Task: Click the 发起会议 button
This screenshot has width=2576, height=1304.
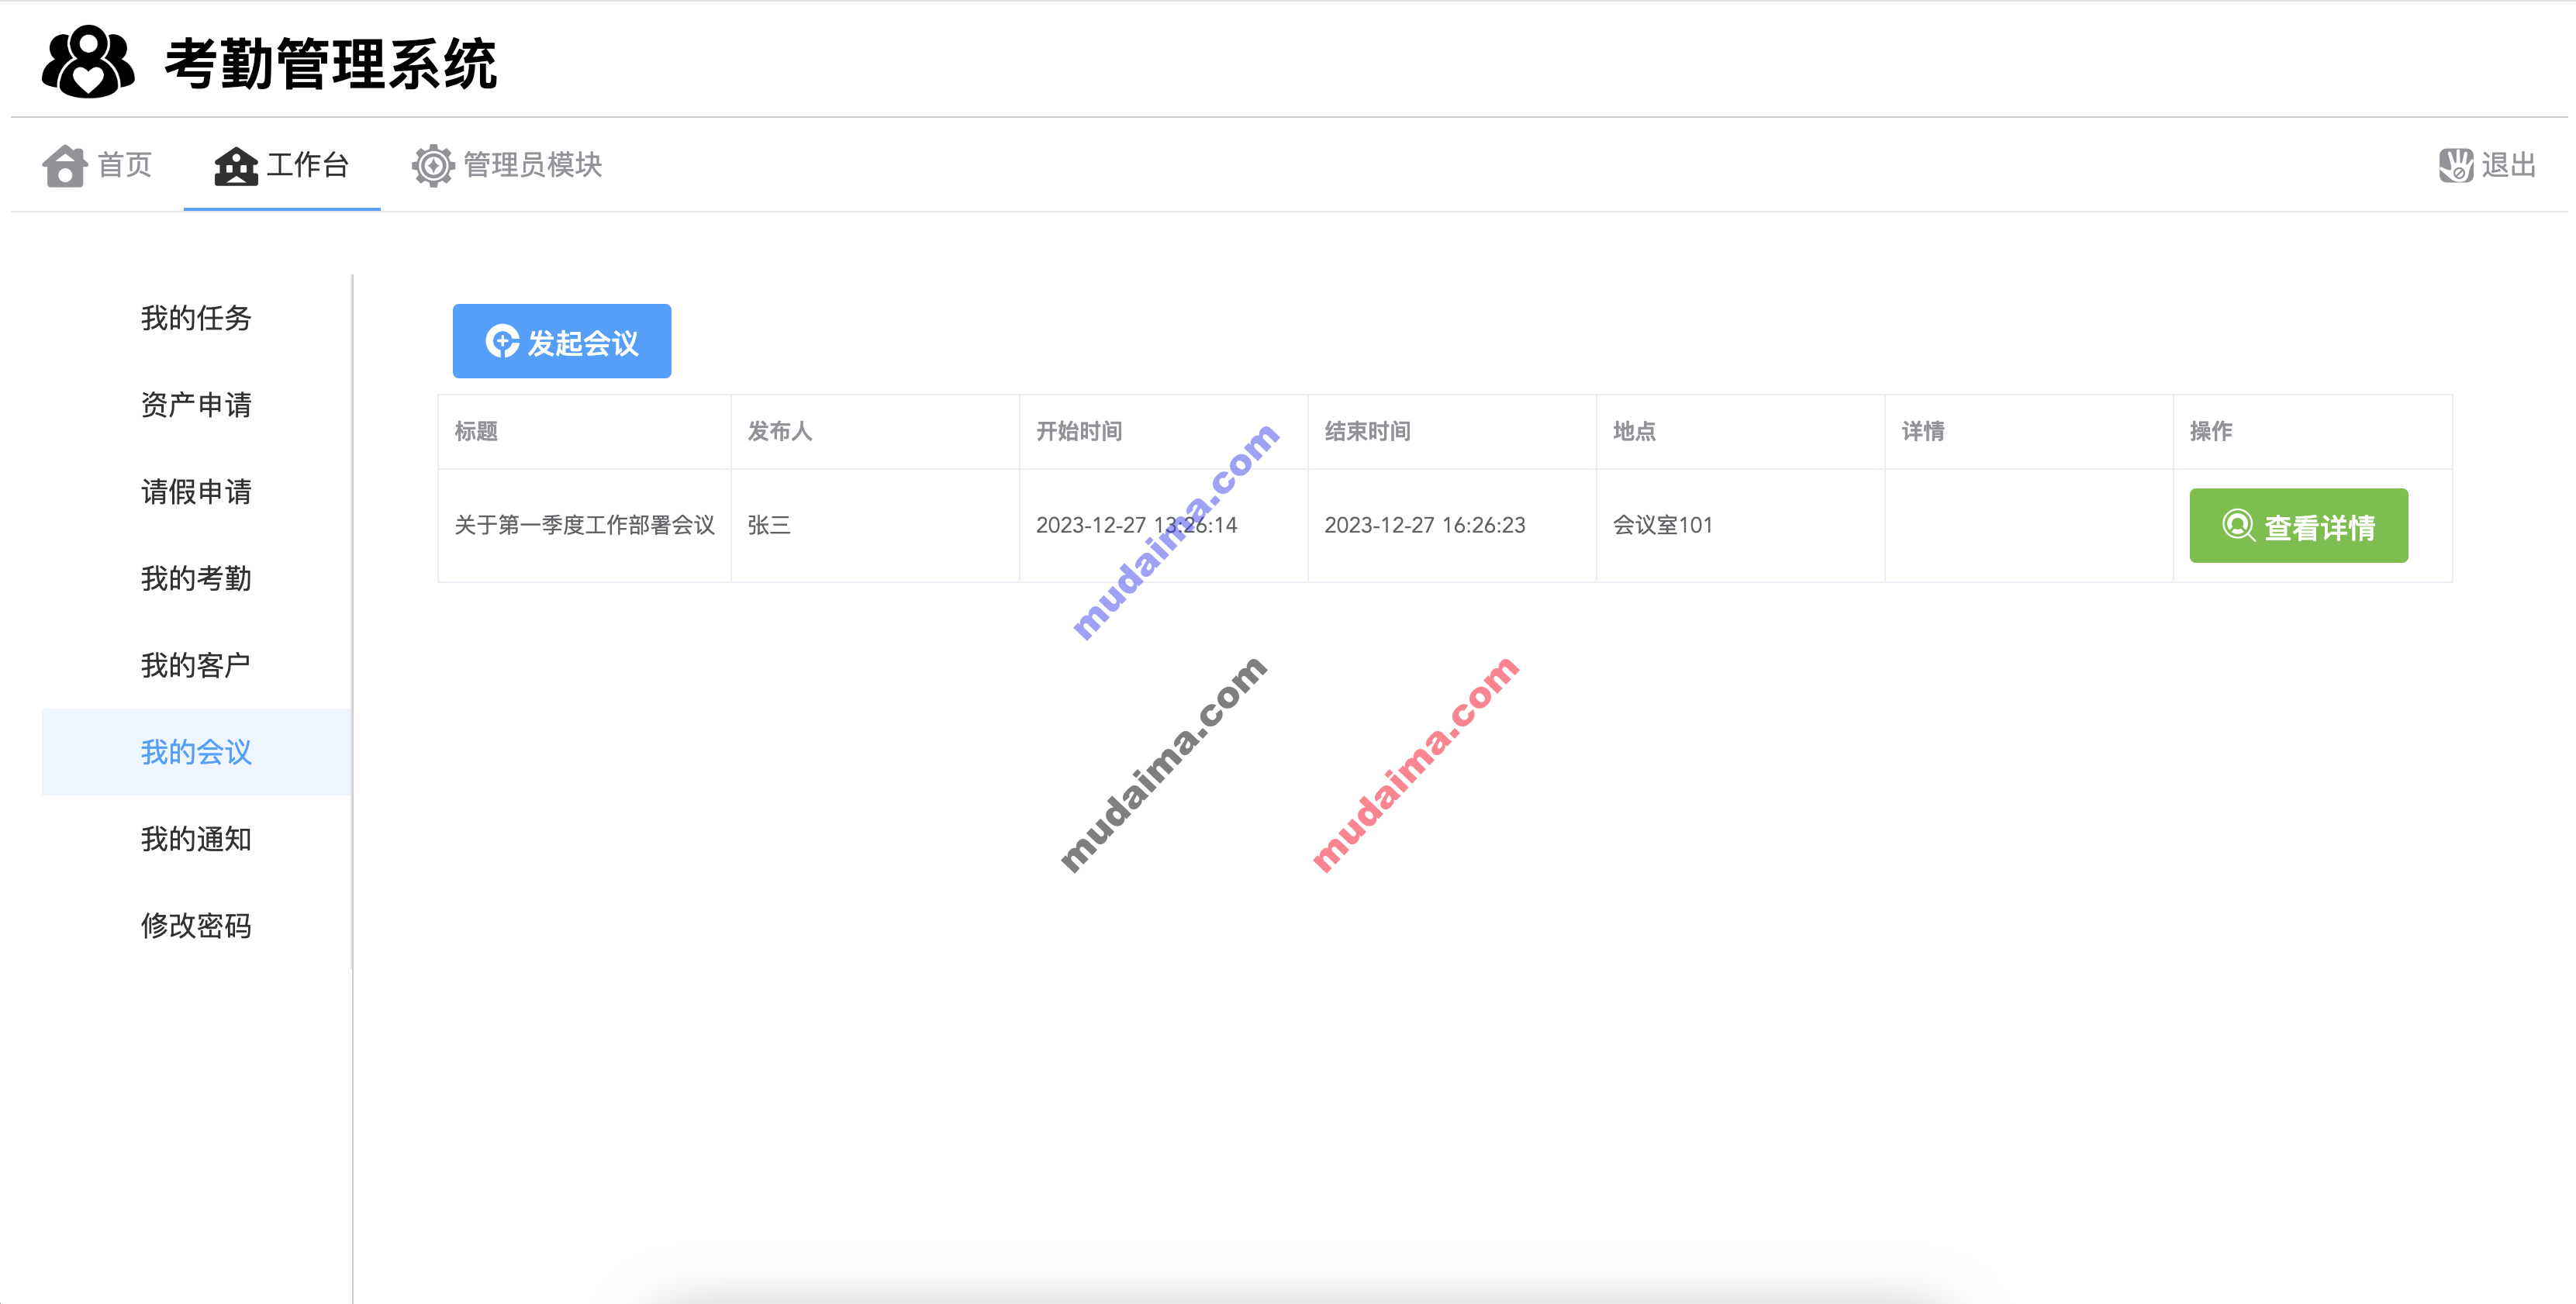Action: [x=562, y=341]
